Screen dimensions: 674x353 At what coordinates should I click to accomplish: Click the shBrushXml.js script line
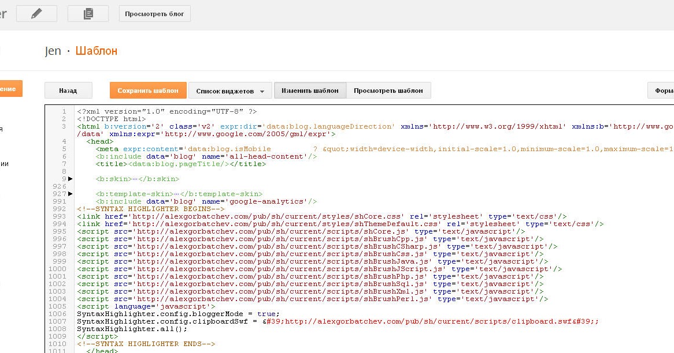pos(310,292)
